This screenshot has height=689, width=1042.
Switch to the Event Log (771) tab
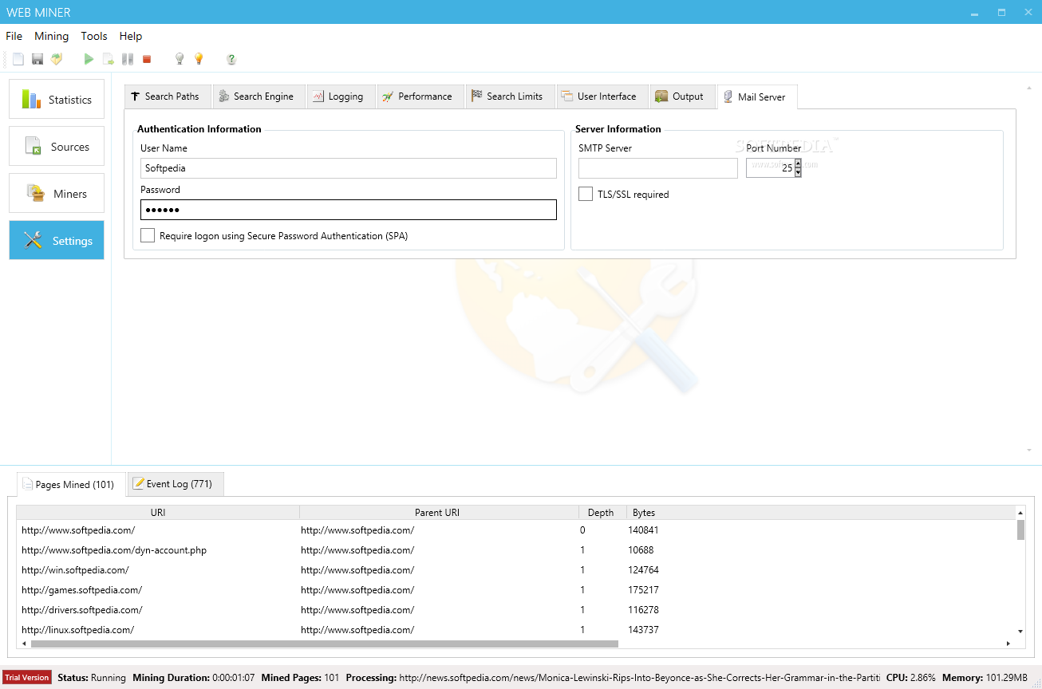176,484
